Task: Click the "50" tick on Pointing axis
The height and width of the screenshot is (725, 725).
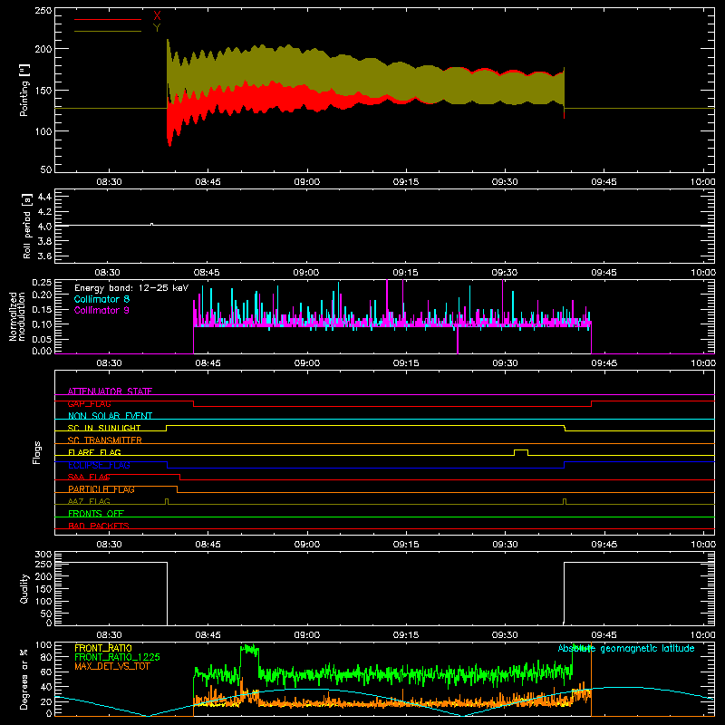Action: 46,169
